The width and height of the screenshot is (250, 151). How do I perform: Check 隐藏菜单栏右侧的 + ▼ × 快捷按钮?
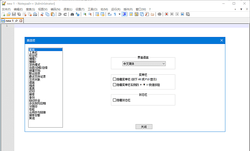coord(114,84)
